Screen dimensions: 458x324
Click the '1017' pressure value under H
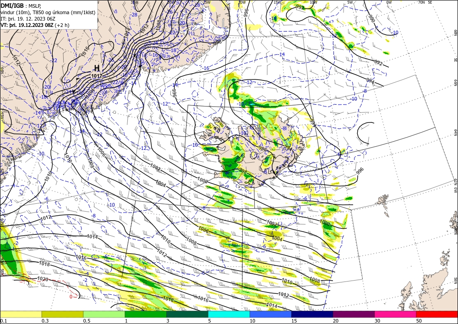pyautogui.click(x=97, y=76)
